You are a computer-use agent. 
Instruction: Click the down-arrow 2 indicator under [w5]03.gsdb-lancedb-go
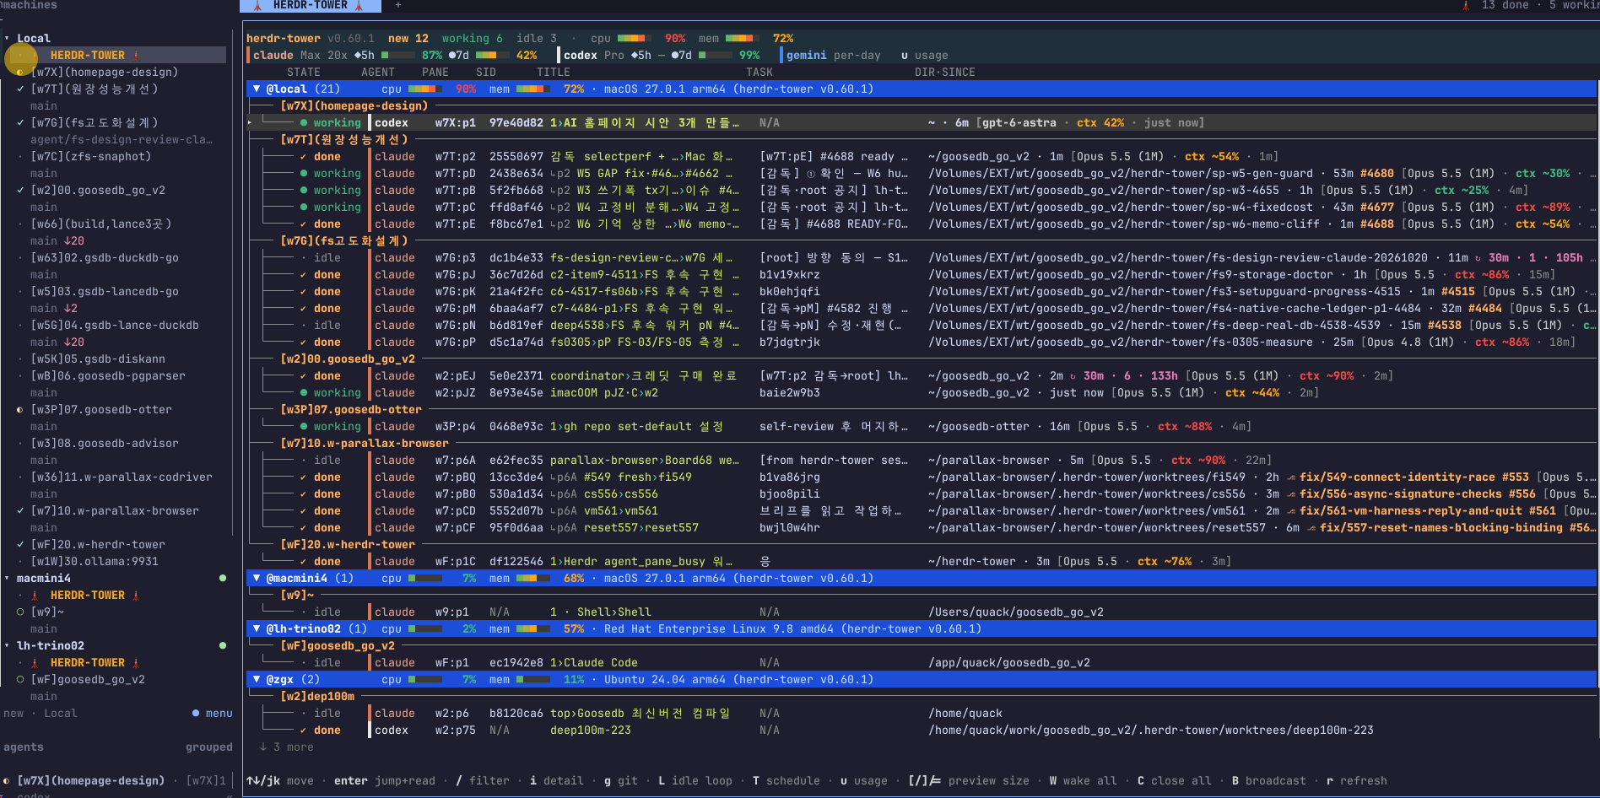(x=71, y=309)
